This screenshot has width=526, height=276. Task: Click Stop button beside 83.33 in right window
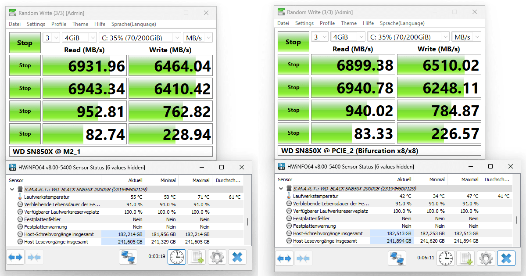pyautogui.click(x=293, y=133)
